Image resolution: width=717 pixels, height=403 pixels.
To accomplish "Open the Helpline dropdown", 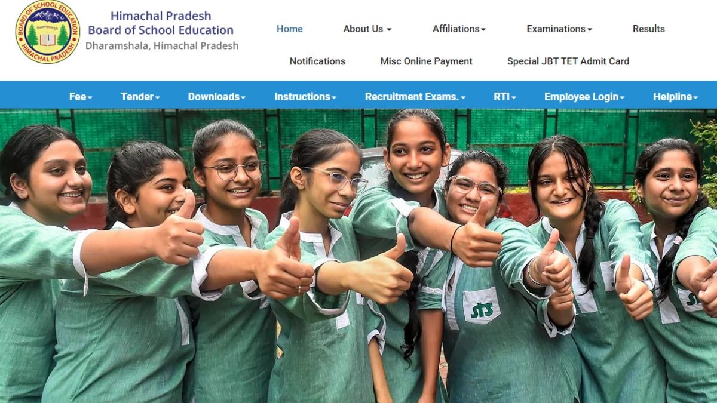I will (676, 97).
